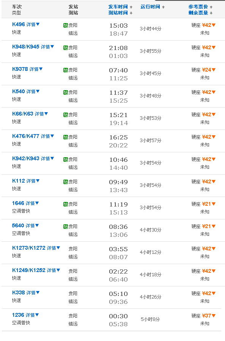The height and width of the screenshot is (341, 225).
Task: Sort by 运行时间 header
Action: pyautogui.click(x=150, y=7)
